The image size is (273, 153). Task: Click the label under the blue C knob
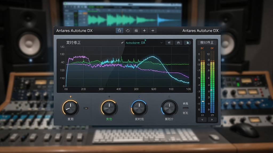139,119
